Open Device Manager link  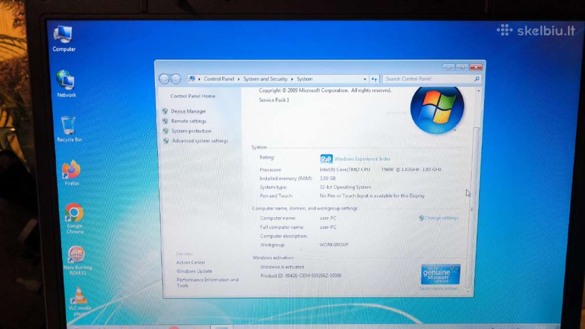[x=188, y=111]
